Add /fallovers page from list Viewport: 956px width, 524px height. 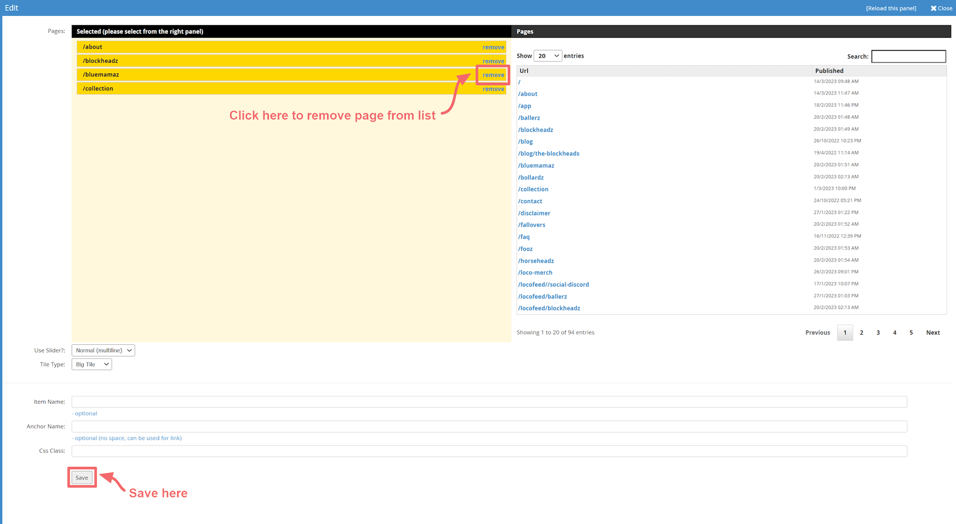tap(531, 225)
